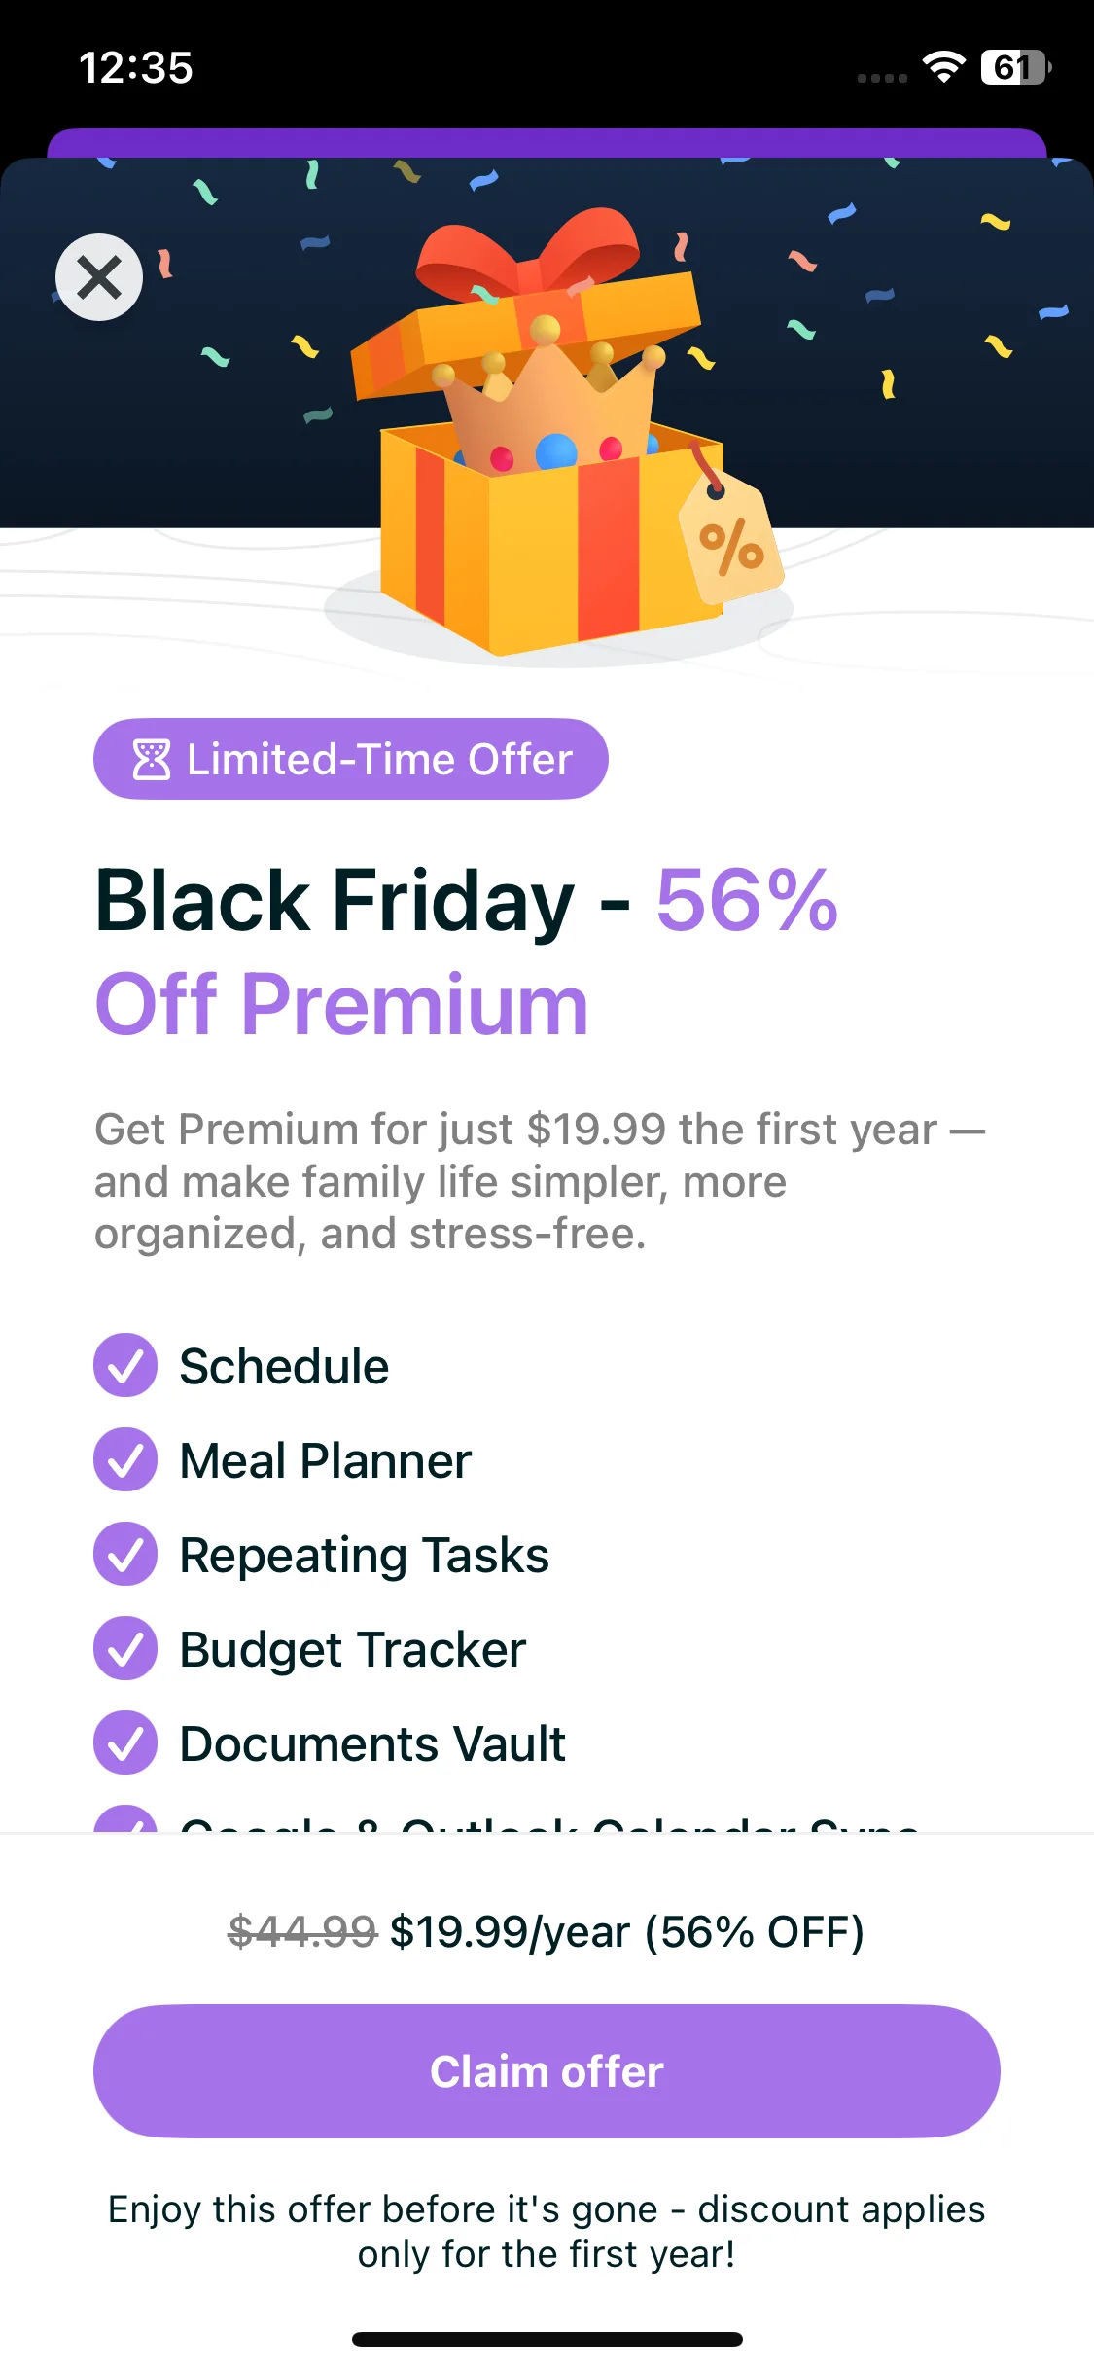Tap the Limited-Time Offer badge
The image size is (1094, 2370).
[x=351, y=759]
